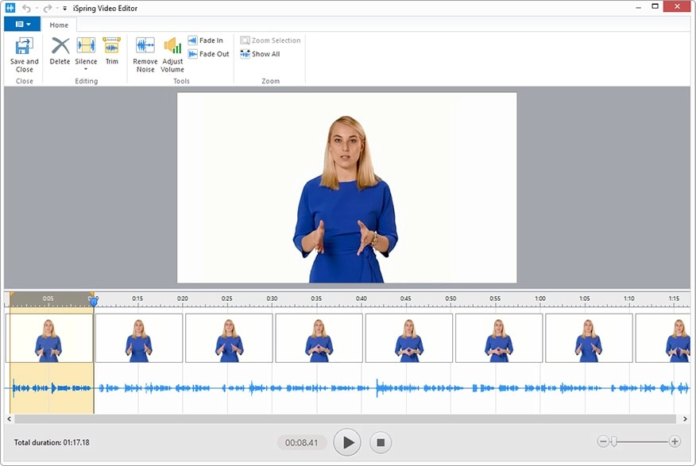
Task: Click the blue playhead marker on timeline
Action: [x=94, y=301]
